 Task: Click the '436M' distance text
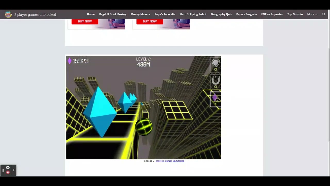click(143, 65)
